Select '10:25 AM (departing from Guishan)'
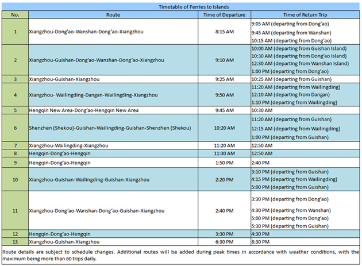This screenshot has width=362, height=266. click(x=291, y=79)
